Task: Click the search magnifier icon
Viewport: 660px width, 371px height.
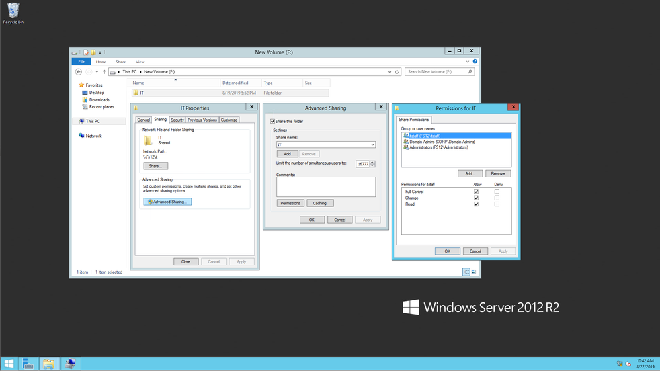Action: (x=470, y=72)
